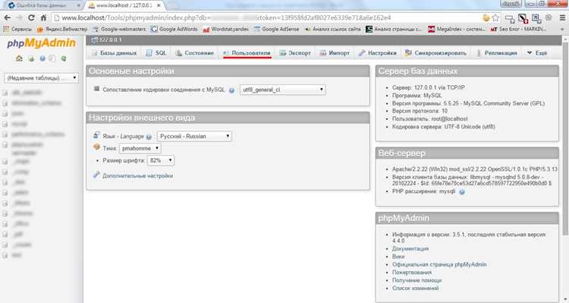Open the Русский - Russian language dropdown

(x=194, y=136)
